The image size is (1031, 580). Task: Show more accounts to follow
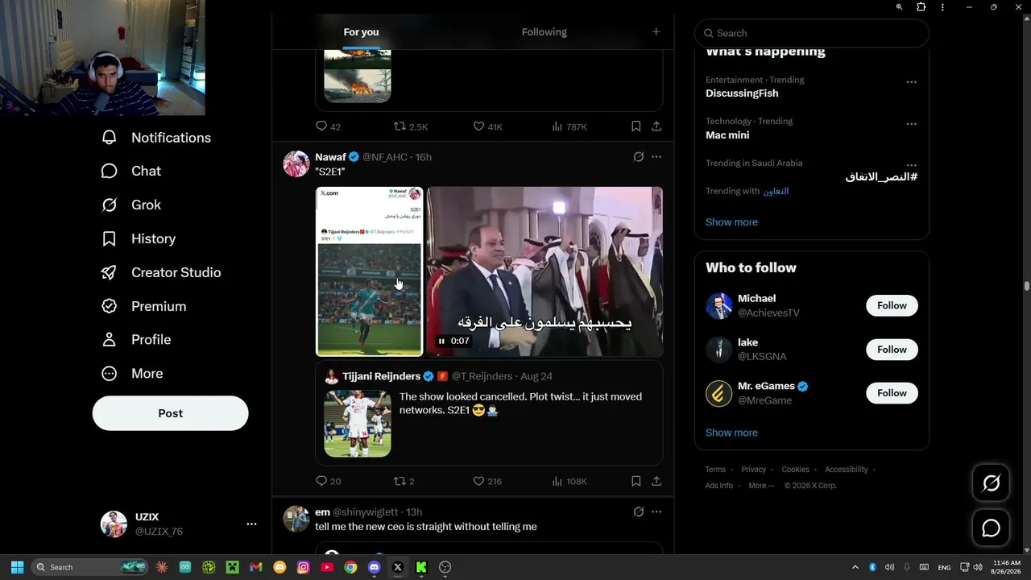click(x=731, y=433)
